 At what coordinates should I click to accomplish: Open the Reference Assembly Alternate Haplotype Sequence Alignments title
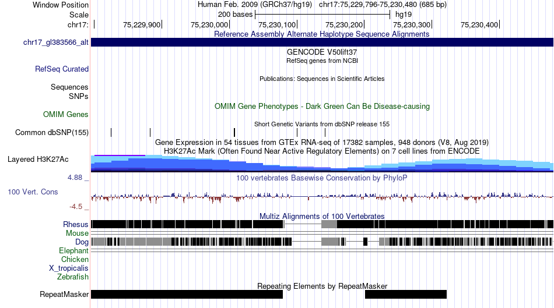322,34
